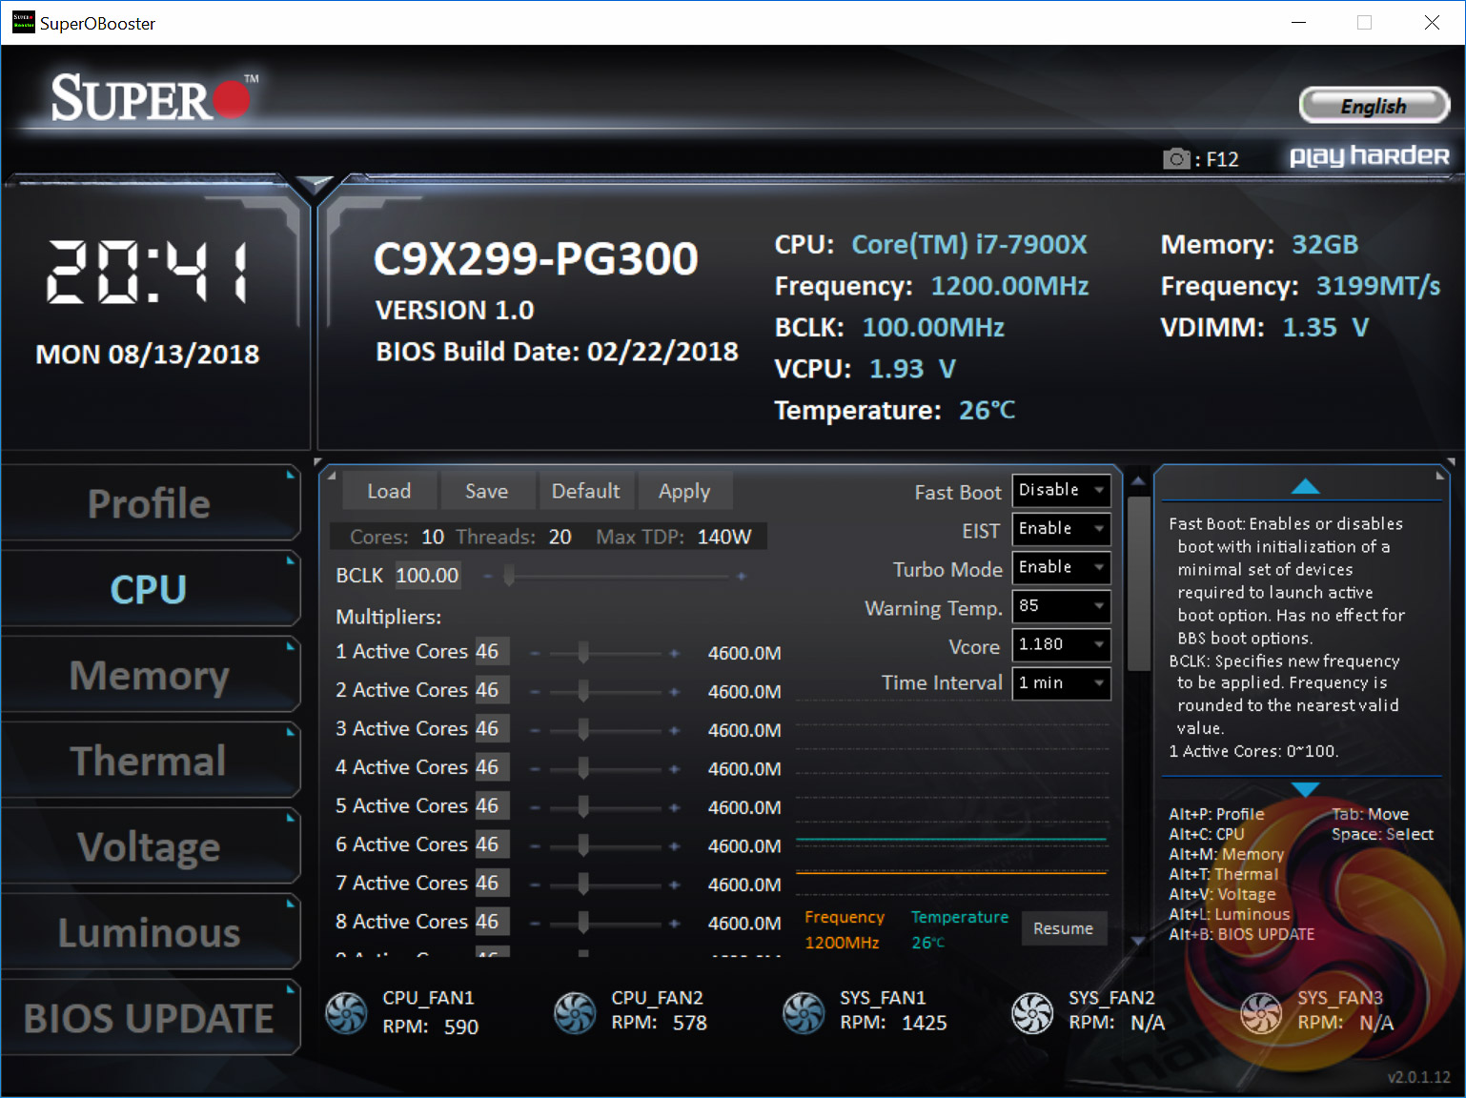This screenshot has width=1466, height=1098.
Task: Click the up triangle in the help panel
Action: coord(1305,487)
